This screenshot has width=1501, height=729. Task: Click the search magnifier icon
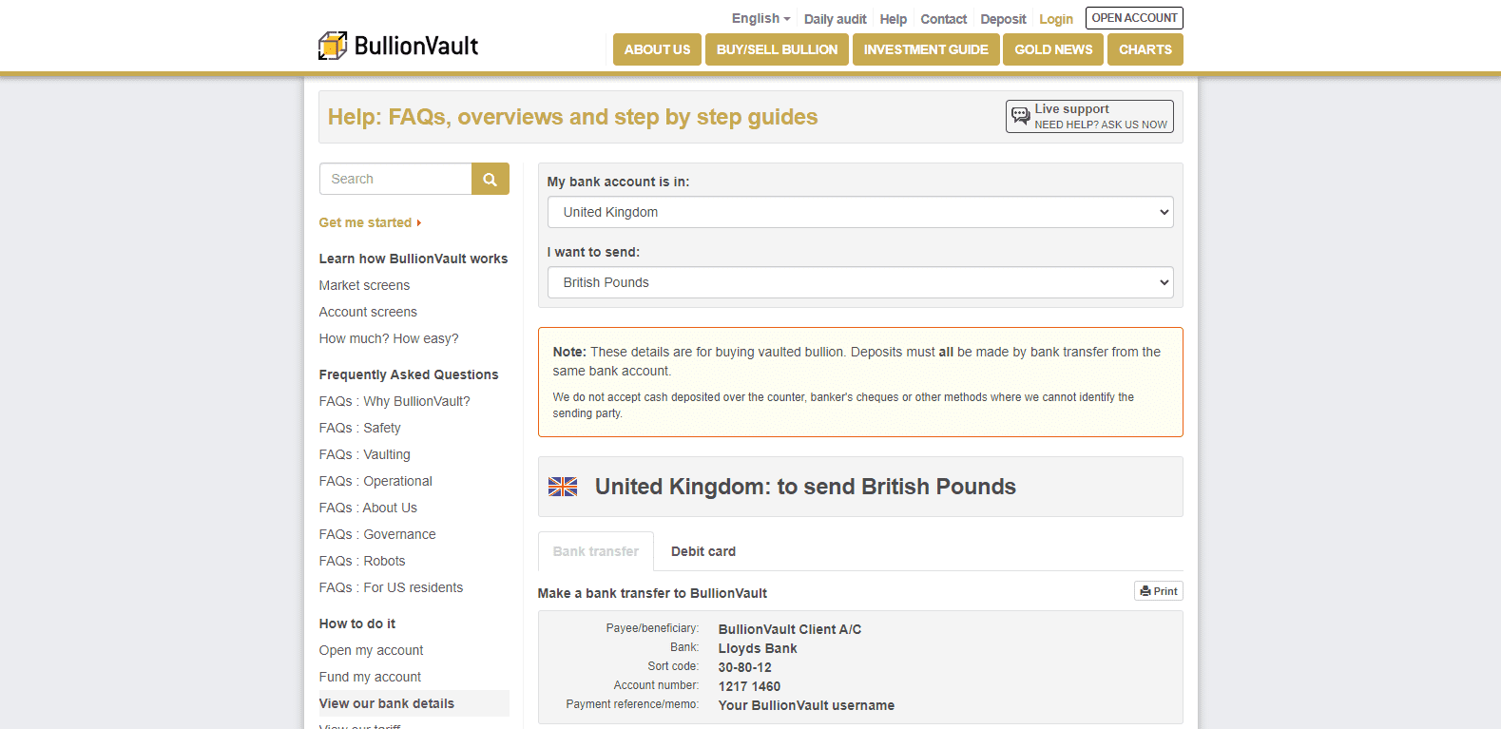click(490, 179)
